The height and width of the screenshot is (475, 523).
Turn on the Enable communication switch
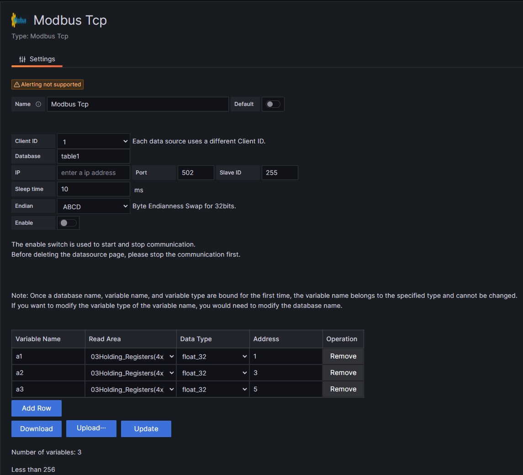point(69,223)
